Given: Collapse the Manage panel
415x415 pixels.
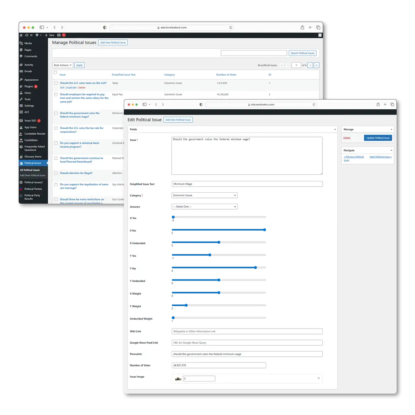Looking at the screenshot, I should (x=391, y=129).
